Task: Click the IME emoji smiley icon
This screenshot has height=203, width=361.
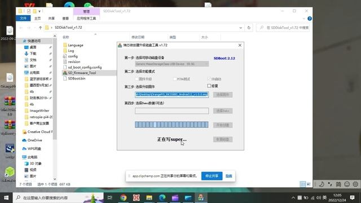Action: (x=347, y=184)
